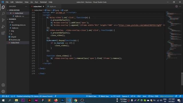Open Windows Start menu
The height and width of the screenshot is (103, 183).
(3, 100)
